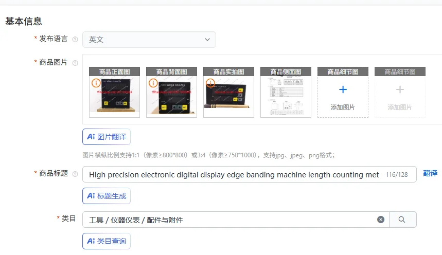Click the 116/128 character counter
The image size is (442, 255).
pyautogui.click(x=397, y=175)
